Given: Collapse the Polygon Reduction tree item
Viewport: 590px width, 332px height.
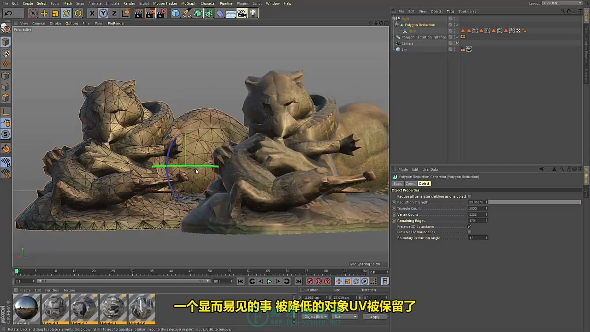Looking at the screenshot, I should click(x=397, y=25).
